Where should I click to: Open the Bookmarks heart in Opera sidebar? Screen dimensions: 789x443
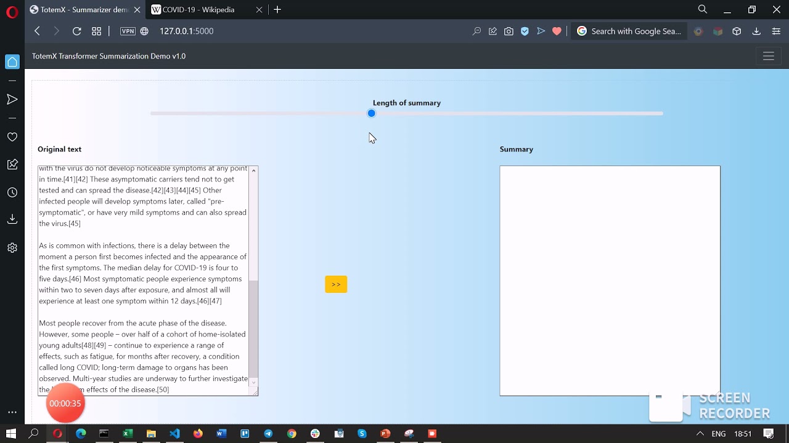pyautogui.click(x=12, y=137)
